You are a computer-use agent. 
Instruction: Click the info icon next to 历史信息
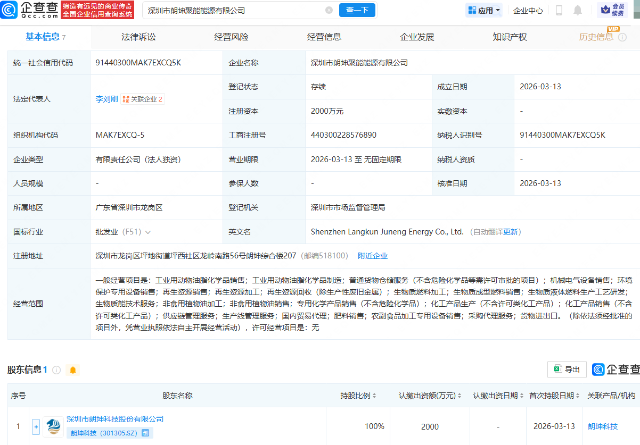tap(623, 37)
